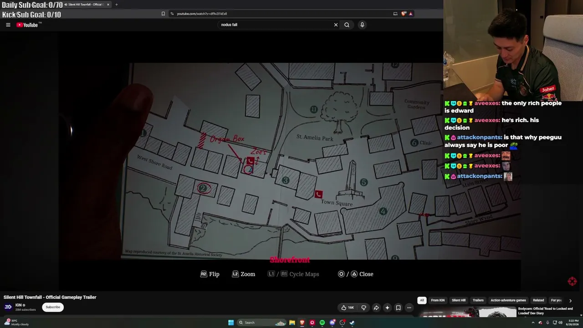Open the Brave Shields icon
Image resolution: width=583 pixels, height=328 pixels.
click(x=404, y=14)
